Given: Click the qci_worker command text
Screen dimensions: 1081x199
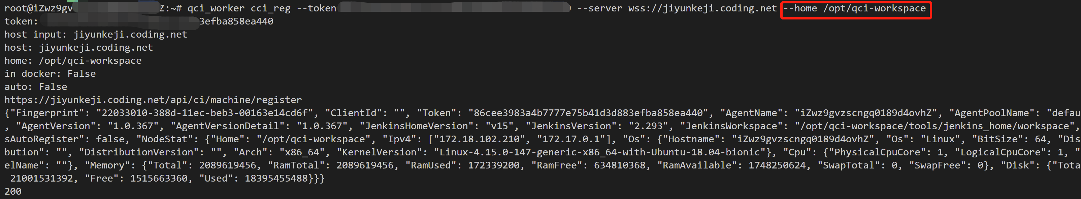Looking at the screenshot, I should (x=216, y=8).
